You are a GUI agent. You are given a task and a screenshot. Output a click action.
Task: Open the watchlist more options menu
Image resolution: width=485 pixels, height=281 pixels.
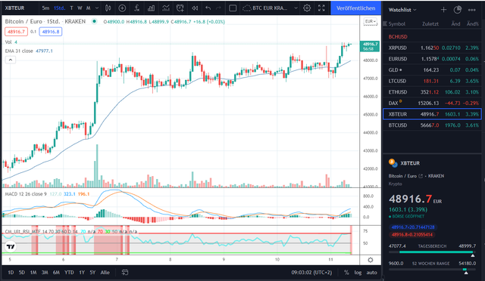point(471,10)
